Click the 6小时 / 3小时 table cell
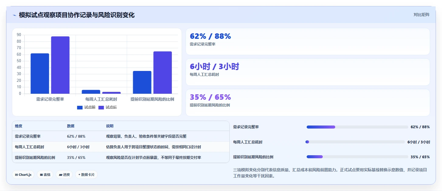Image resolution: width=442 pixels, height=191 pixels. [x=78, y=147]
